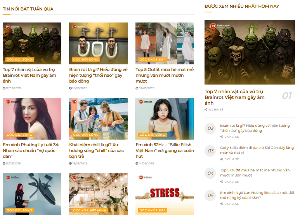Viewport: 300px width, 216px height.
Task: Click 'Tin nổi bật tuần qua' section heading
Action: 28,9
